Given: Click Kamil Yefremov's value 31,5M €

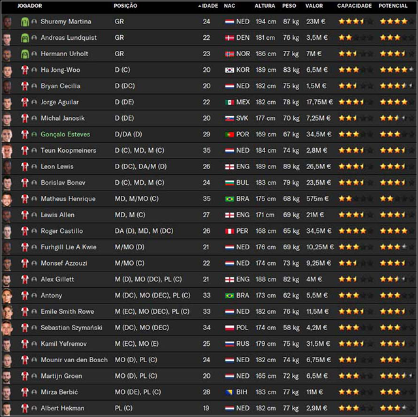Looking at the screenshot, I should tap(318, 344).
